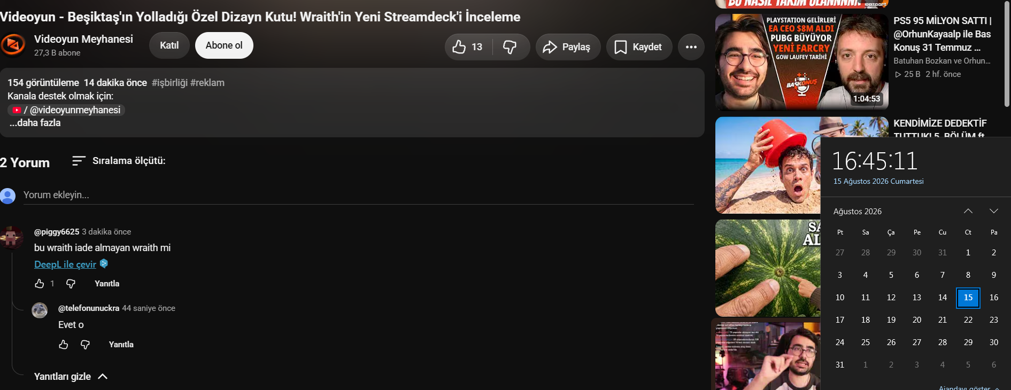
Task: Expand description with ...daha fazla
Action: (35, 123)
